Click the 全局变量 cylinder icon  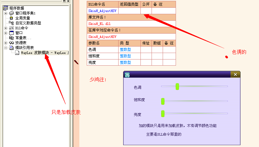click(11, 18)
